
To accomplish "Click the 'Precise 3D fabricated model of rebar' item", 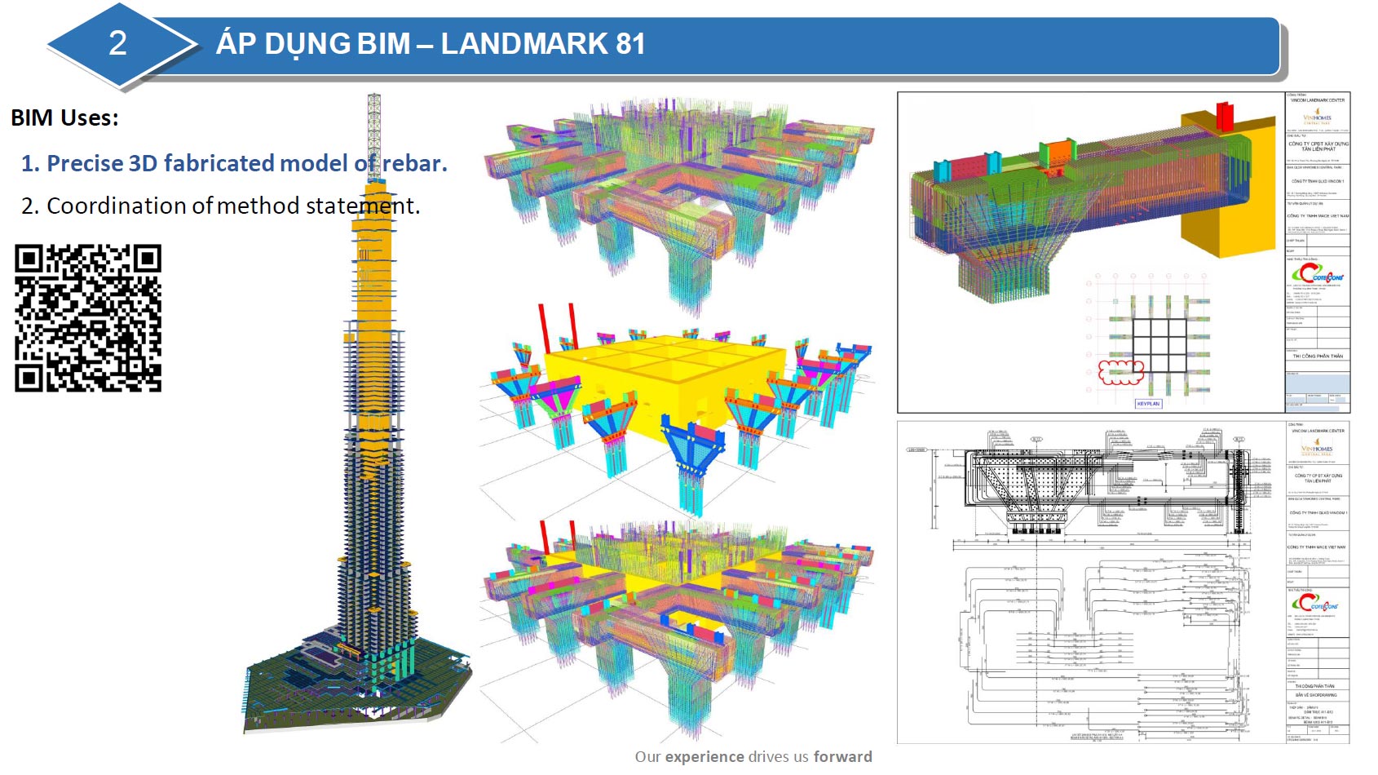I will coord(234,163).
